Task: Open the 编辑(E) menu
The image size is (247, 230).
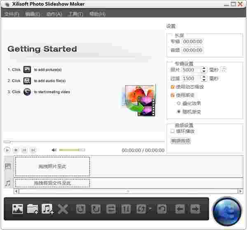Action: tap(33, 14)
